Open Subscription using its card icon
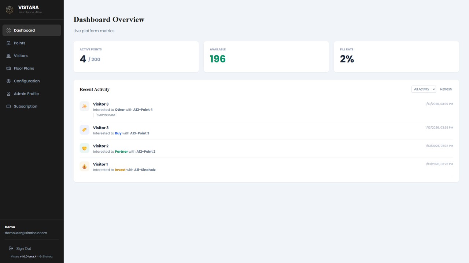 pos(8,106)
